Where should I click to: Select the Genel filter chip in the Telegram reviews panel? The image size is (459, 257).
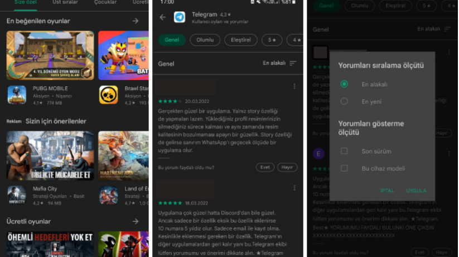(172, 40)
